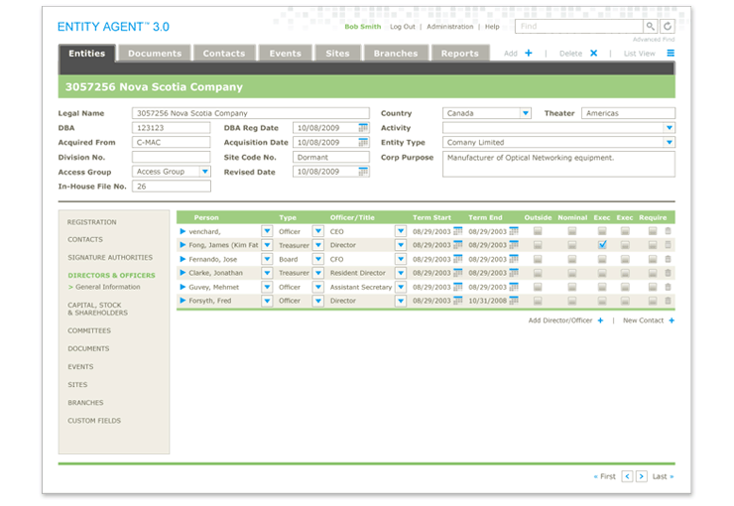This screenshot has height=506, width=734.
Task: Open calendar icon for Revised Date
Action: 363,172
